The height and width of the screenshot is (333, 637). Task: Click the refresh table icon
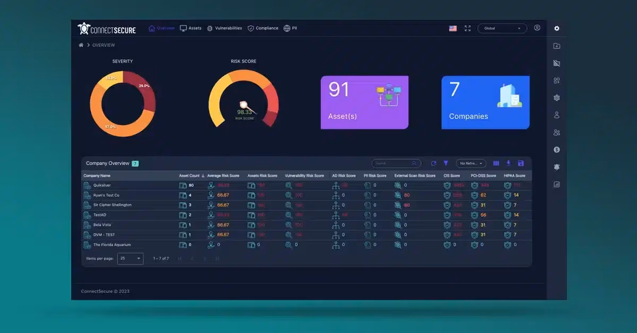(x=434, y=163)
